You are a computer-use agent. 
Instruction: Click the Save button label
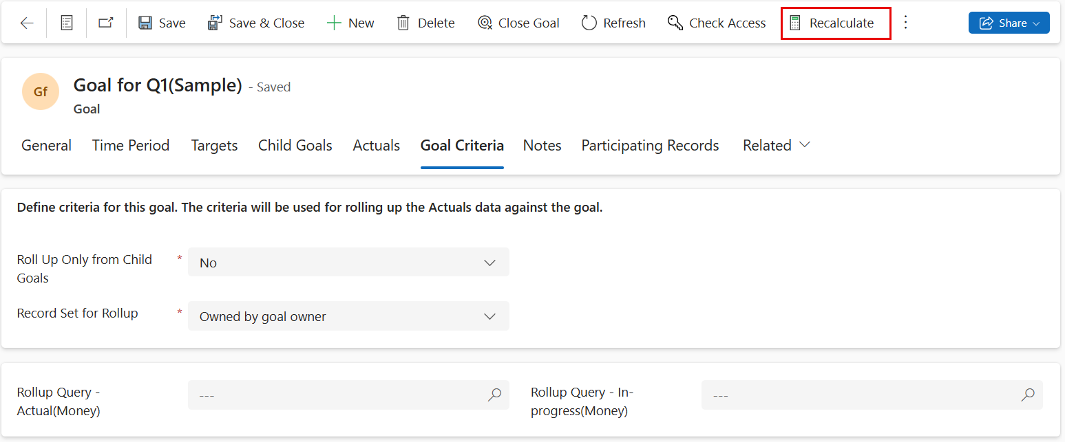coord(172,23)
